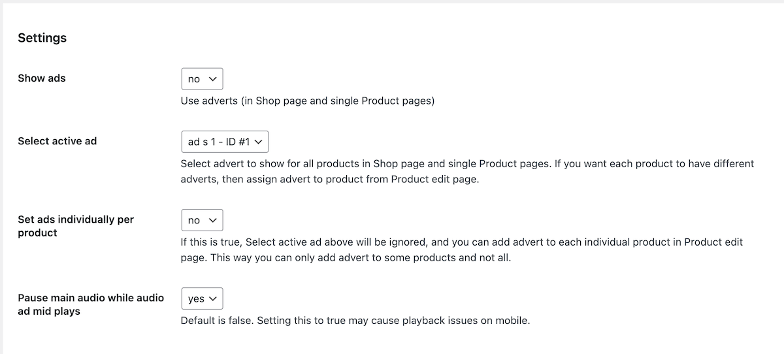Click the chevron arrow in Show ads select
This screenshot has height=354, width=784.
212,79
